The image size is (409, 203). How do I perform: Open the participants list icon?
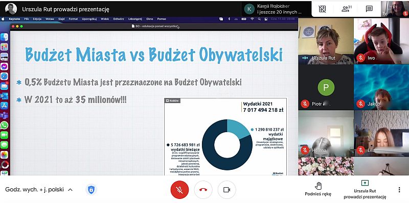coord(347,9)
